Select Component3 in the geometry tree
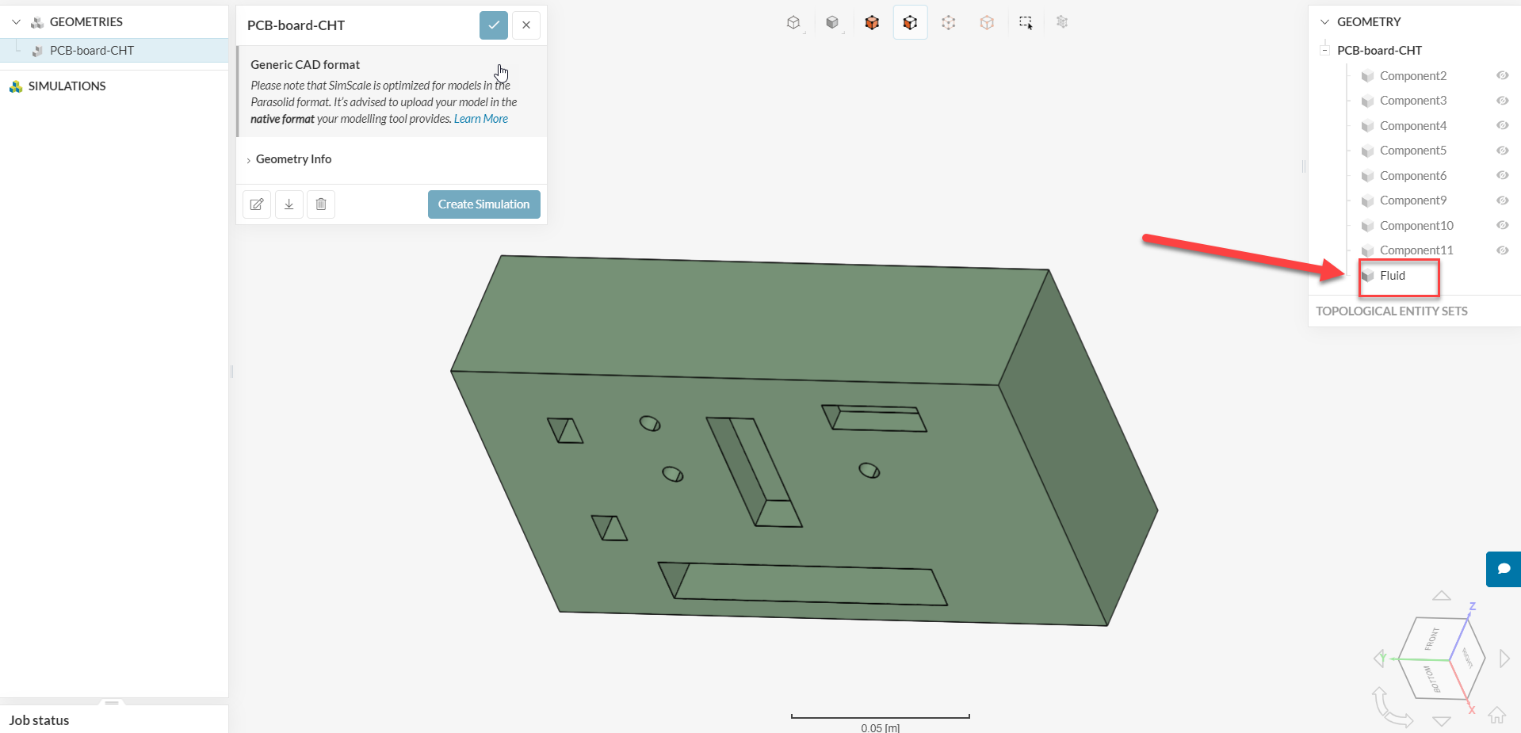 pyautogui.click(x=1413, y=101)
